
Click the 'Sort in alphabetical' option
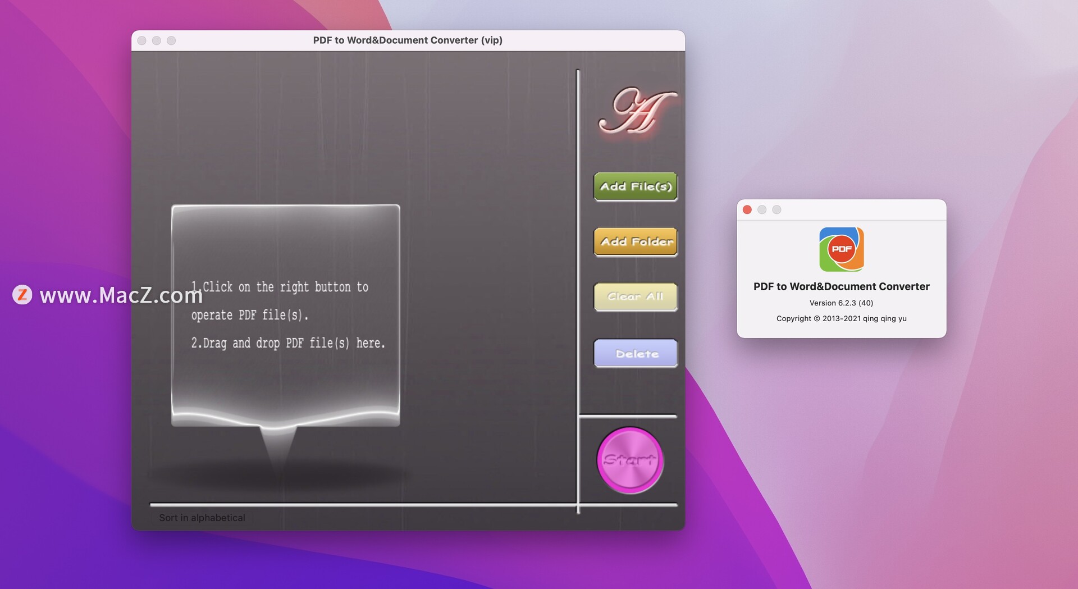click(202, 517)
